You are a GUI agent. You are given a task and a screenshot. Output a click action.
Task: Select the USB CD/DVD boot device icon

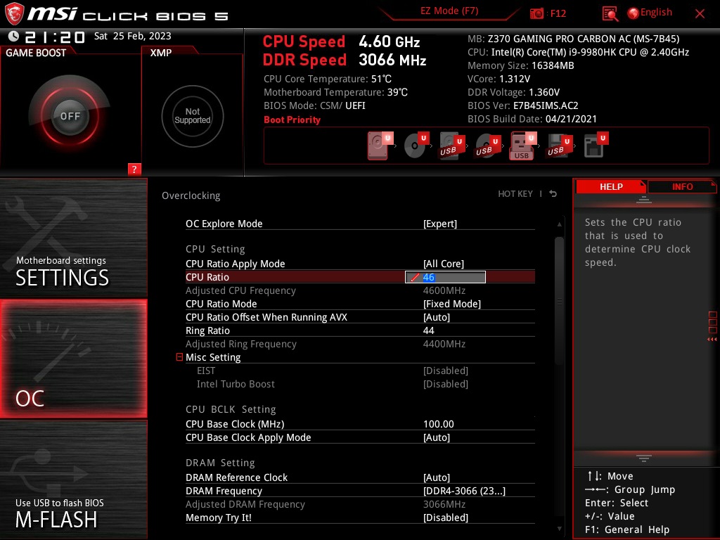point(488,146)
